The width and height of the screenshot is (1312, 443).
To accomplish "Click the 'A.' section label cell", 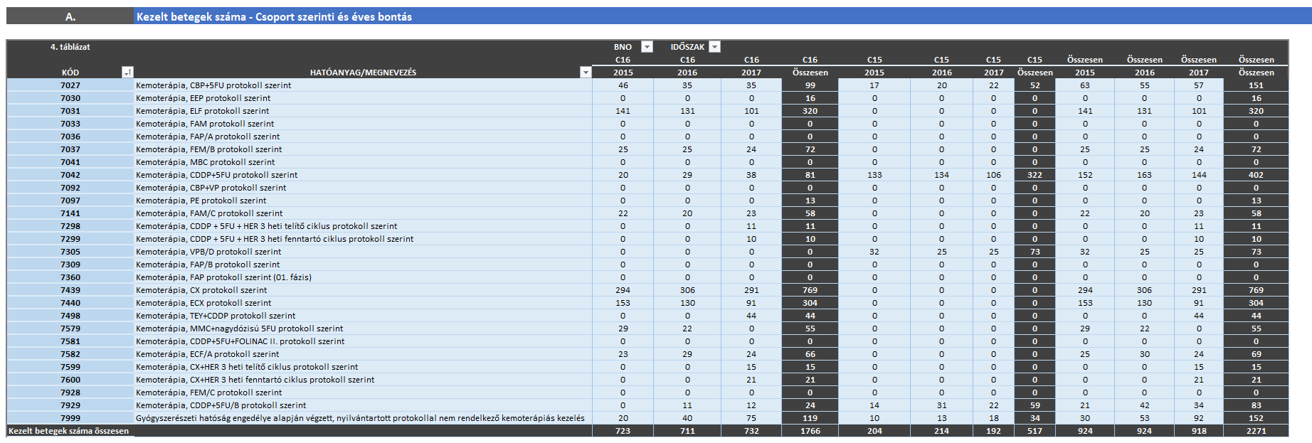I will pos(70,16).
